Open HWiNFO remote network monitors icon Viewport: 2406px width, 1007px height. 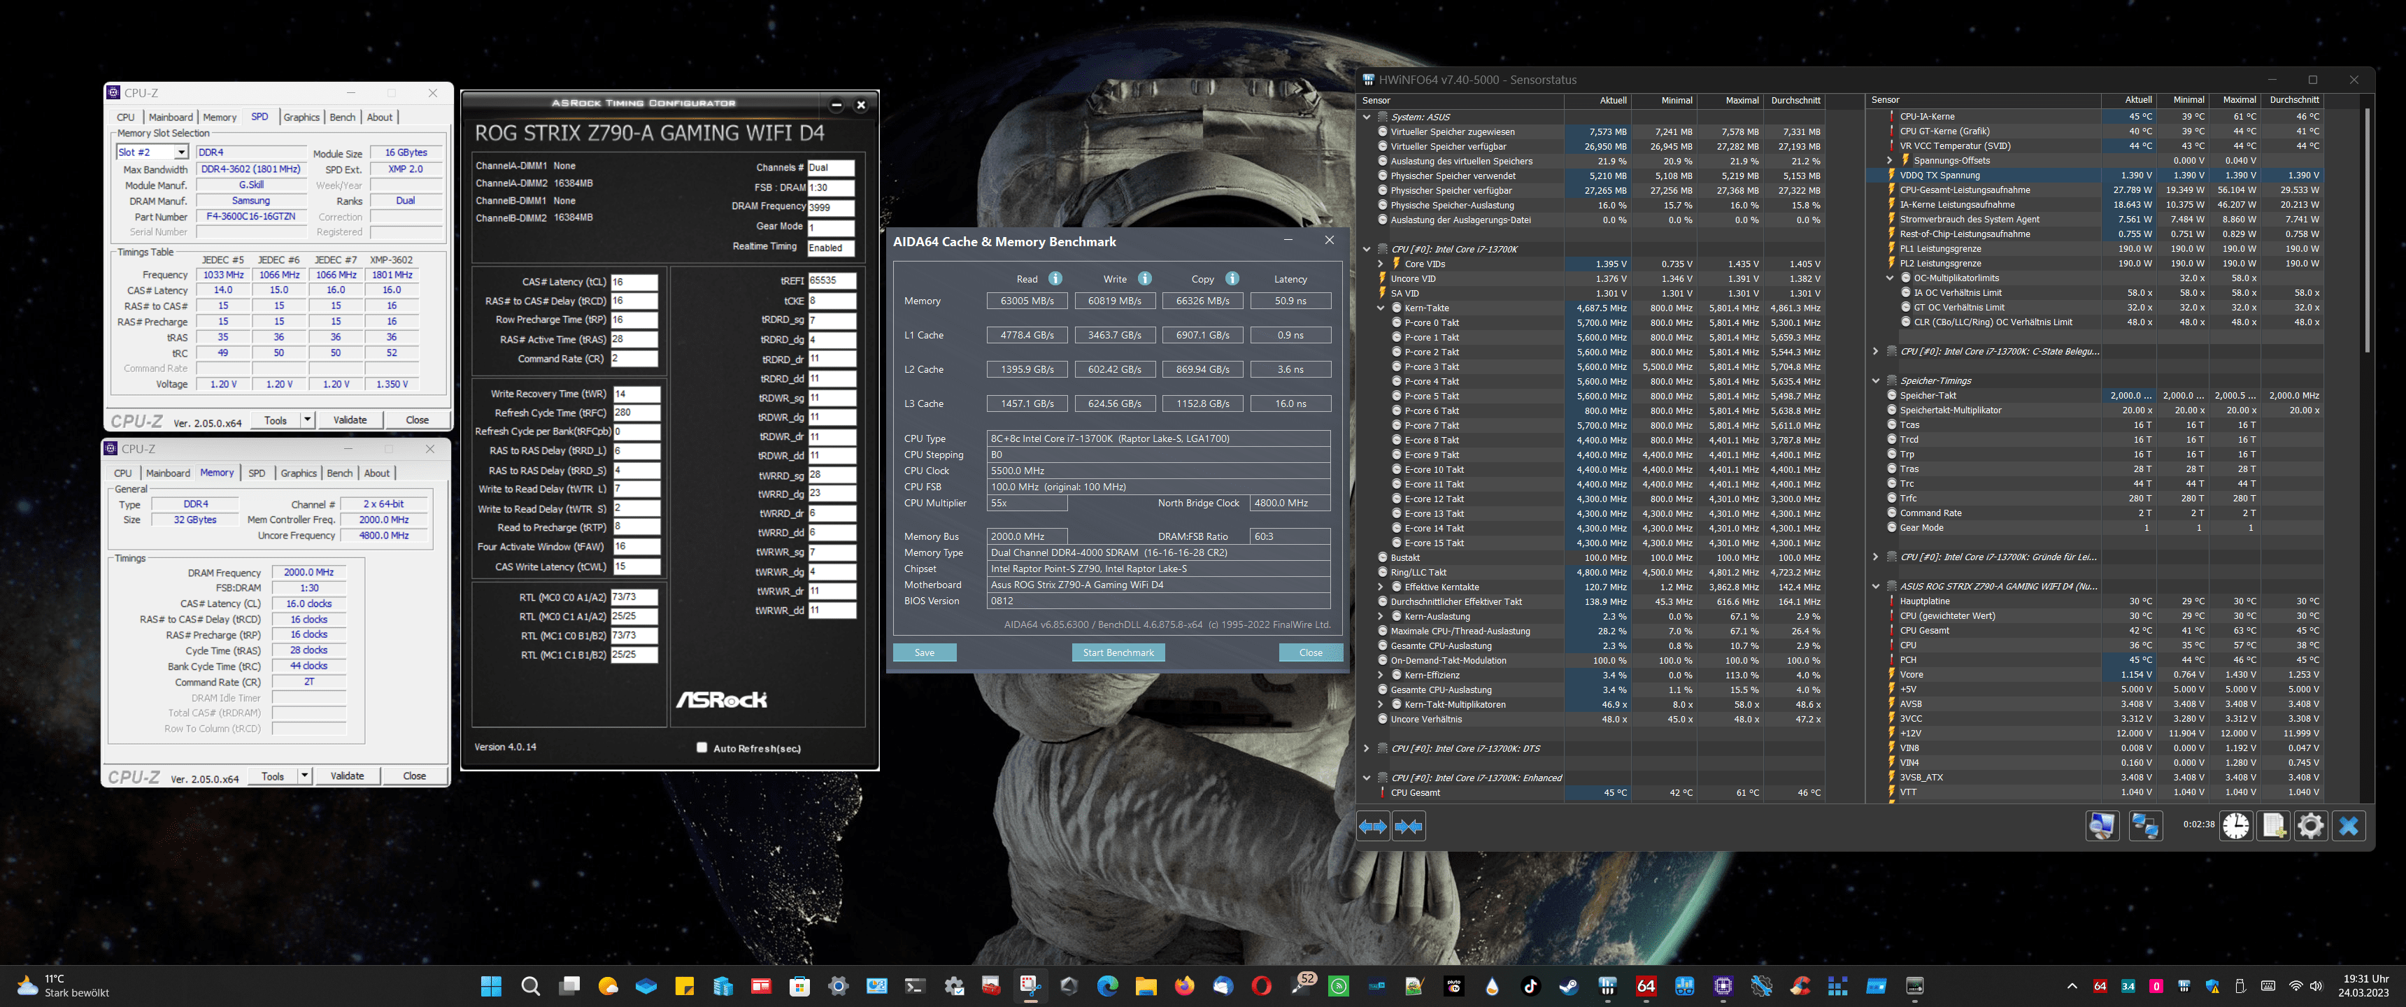(x=2145, y=826)
